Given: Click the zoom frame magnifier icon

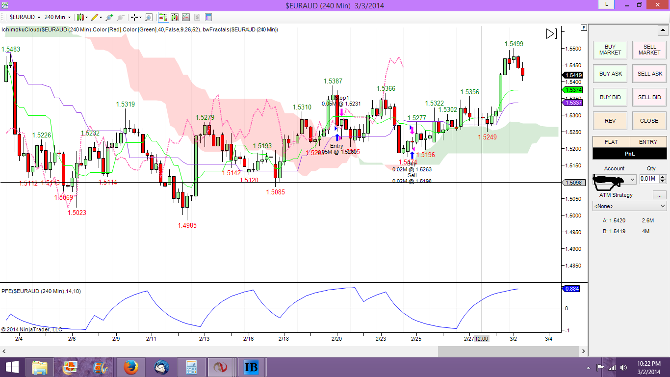Looking at the screenshot, I should click(x=149, y=17).
